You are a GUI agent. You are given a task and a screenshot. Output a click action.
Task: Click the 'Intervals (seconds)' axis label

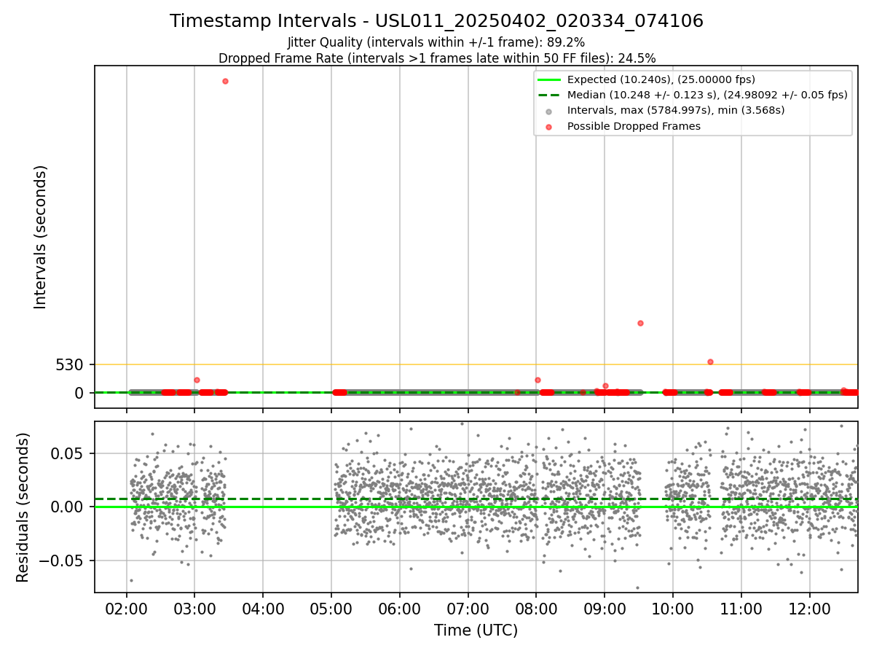[41, 237]
